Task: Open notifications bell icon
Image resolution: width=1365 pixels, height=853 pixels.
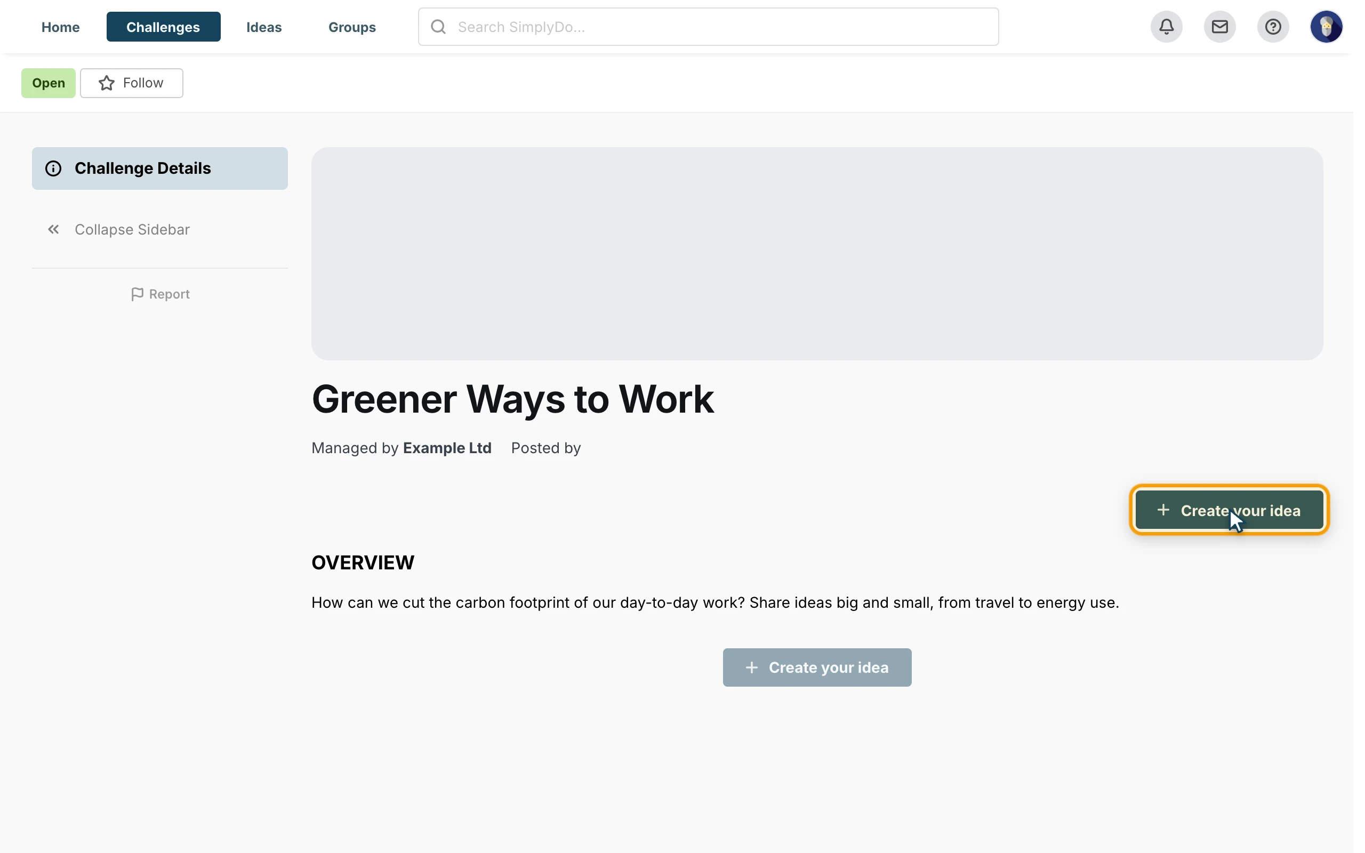Action: pyautogui.click(x=1166, y=27)
